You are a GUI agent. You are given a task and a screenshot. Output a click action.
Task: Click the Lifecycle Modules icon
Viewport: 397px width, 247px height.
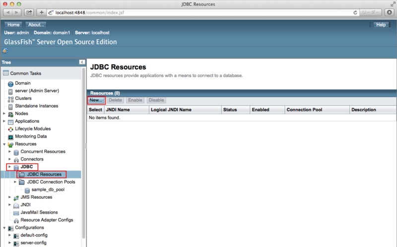click(x=10, y=130)
